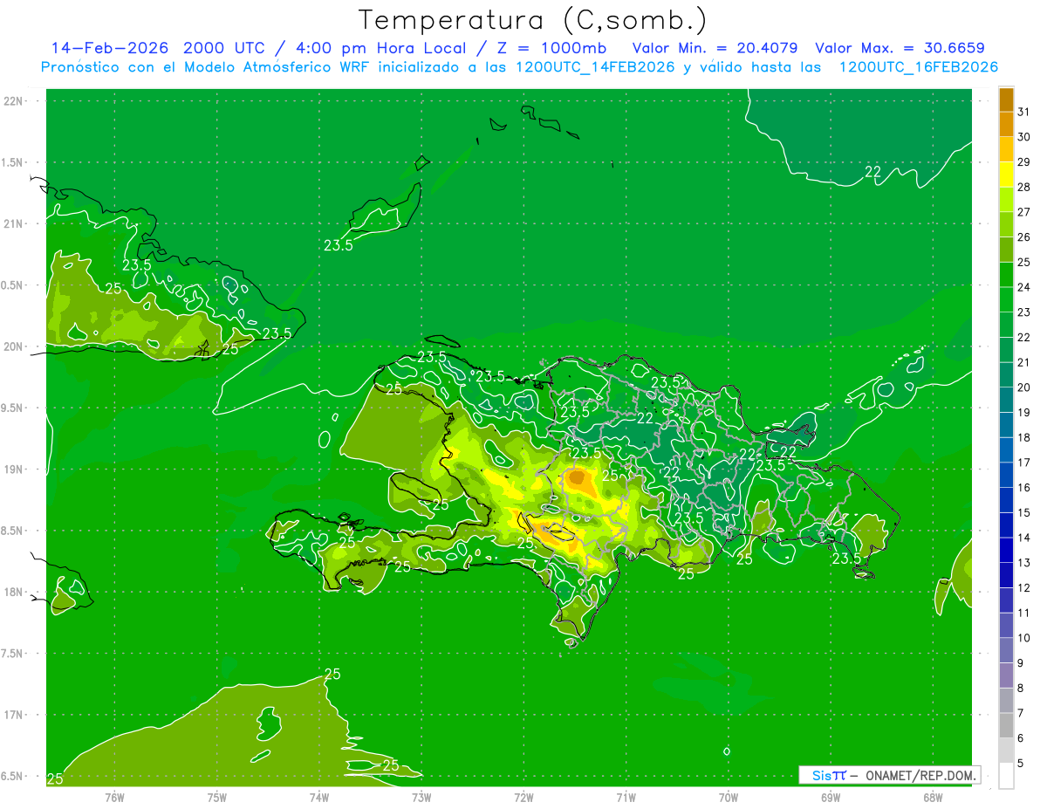
Task: Click the '69W' longitude axis label
Action: point(831,798)
